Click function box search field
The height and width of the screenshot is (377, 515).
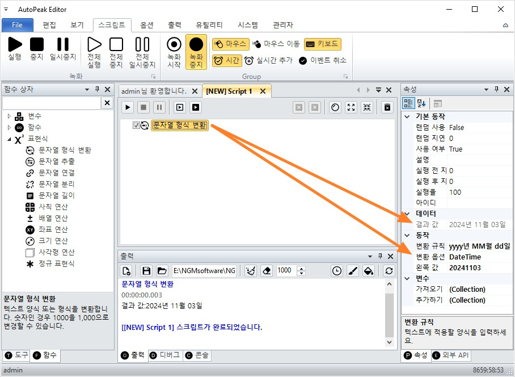pos(52,103)
